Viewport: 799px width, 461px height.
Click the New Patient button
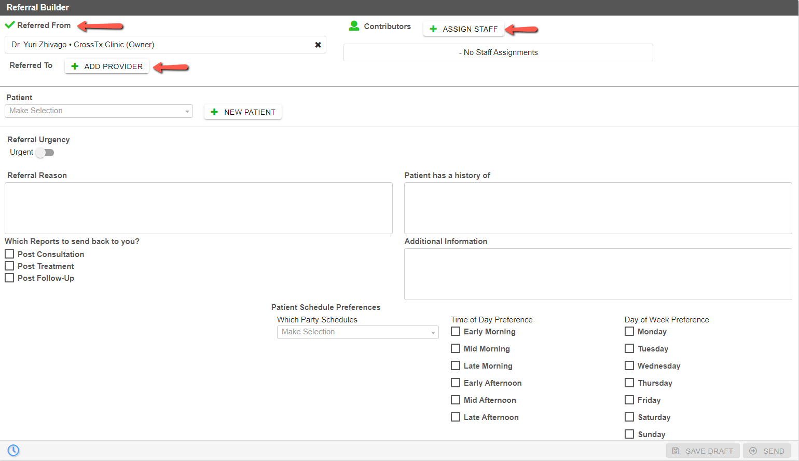pos(243,112)
